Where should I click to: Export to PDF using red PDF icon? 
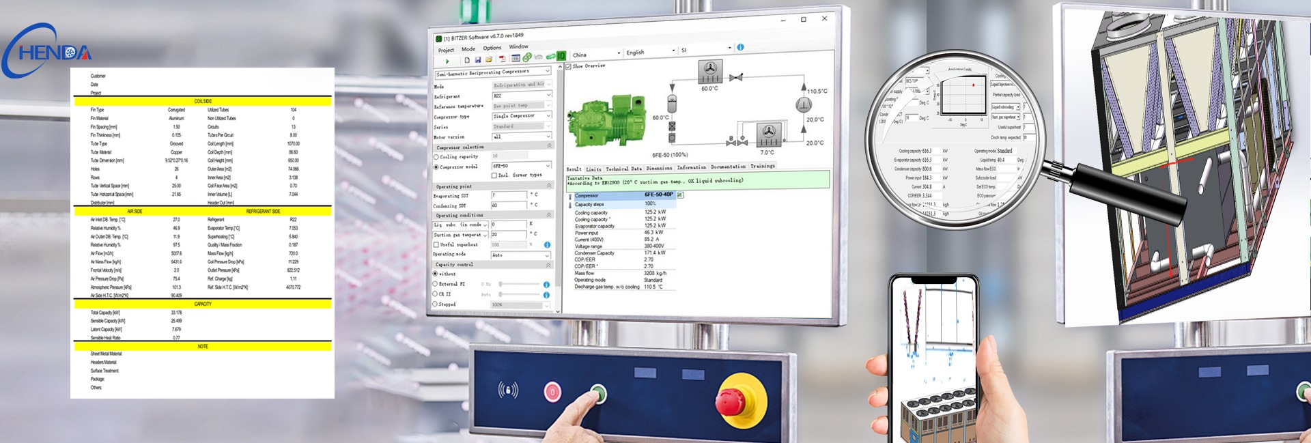[x=503, y=59]
